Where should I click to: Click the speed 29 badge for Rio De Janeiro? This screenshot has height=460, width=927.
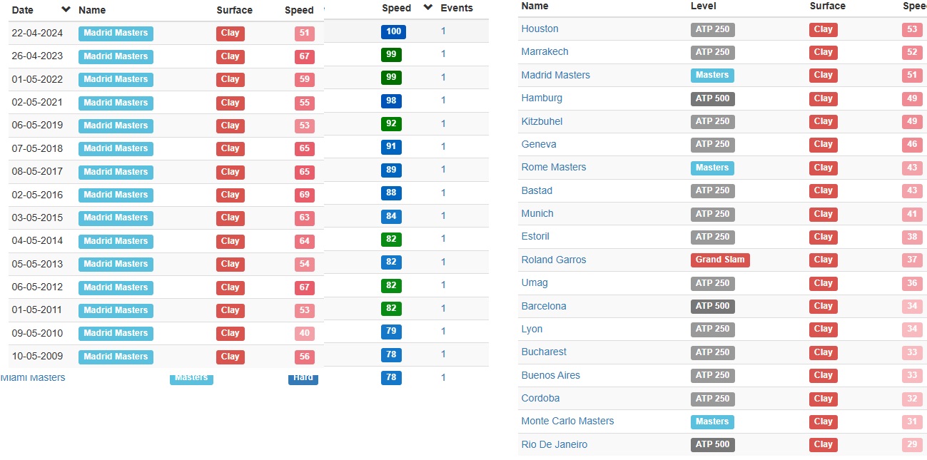[x=912, y=444]
